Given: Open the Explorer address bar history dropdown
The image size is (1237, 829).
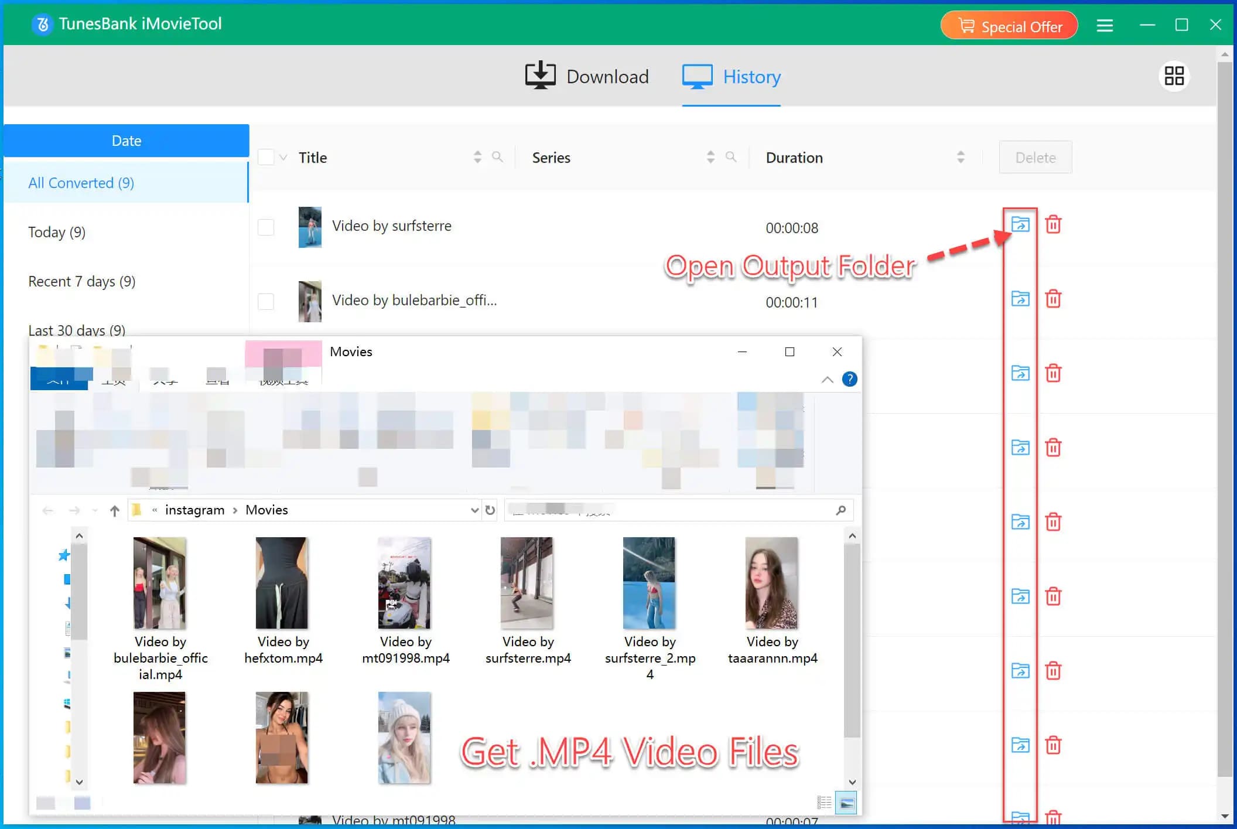Looking at the screenshot, I should click(474, 510).
